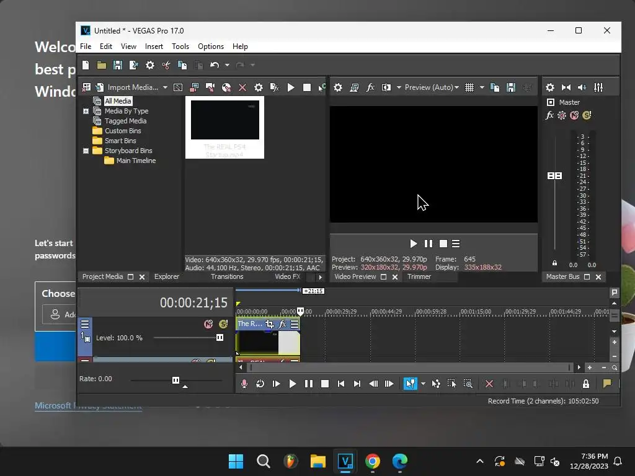Stop media preview in Project Media toolbar
The width and height of the screenshot is (635, 476).
[x=307, y=87]
